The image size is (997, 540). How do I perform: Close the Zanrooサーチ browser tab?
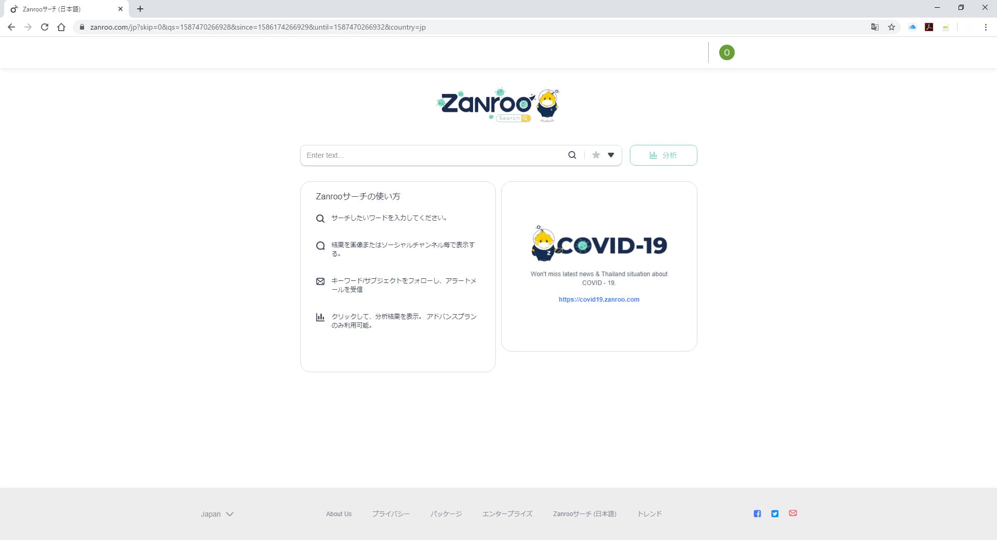pyautogui.click(x=120, y=9)
